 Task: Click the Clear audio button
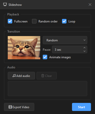(x=46, y=76)
